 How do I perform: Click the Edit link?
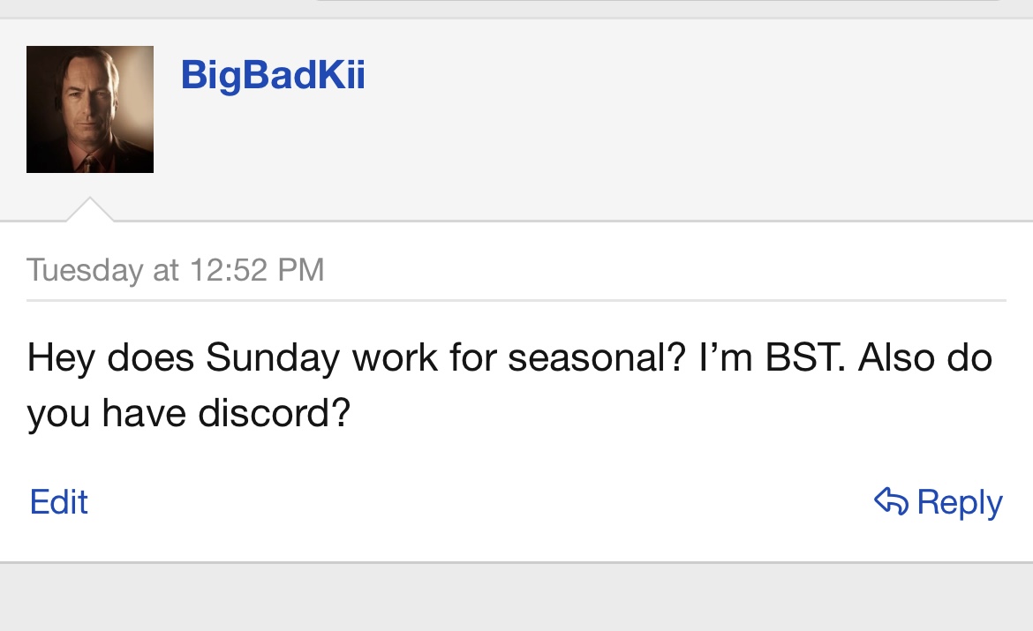(59, 501)
